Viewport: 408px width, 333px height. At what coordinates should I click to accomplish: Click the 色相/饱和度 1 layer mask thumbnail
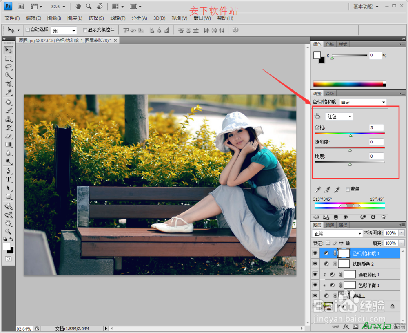point(344,253)
